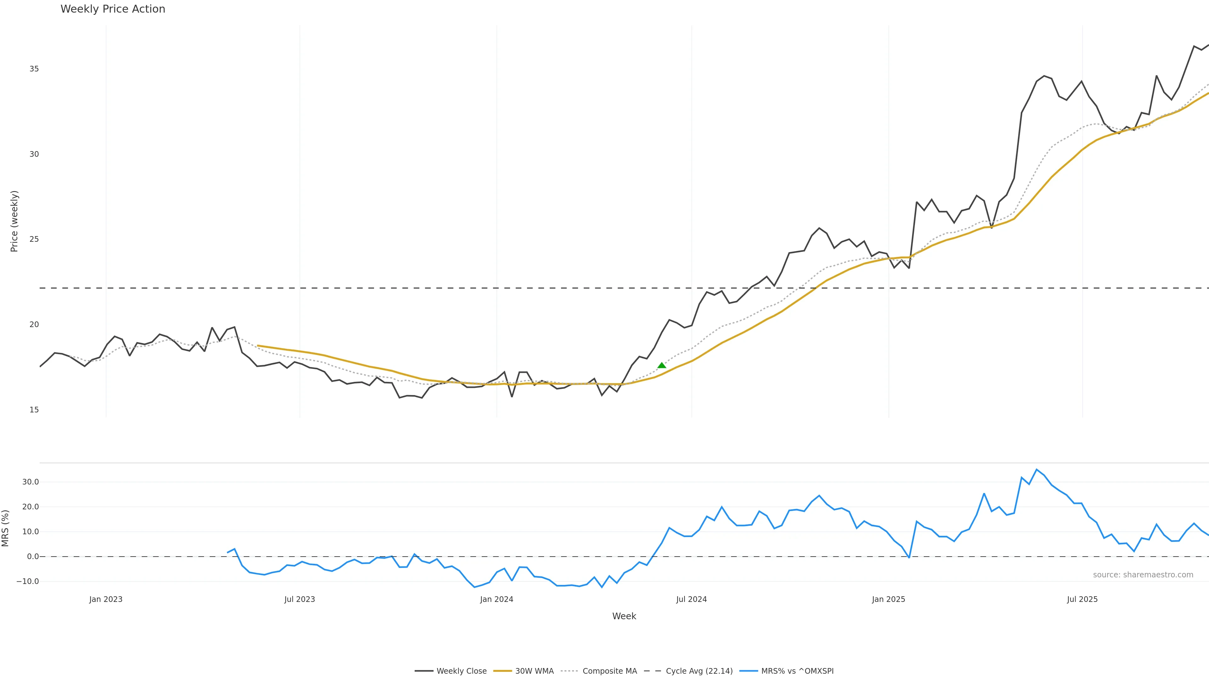Click the Weekly Price Action chart title

click(113, 9)
